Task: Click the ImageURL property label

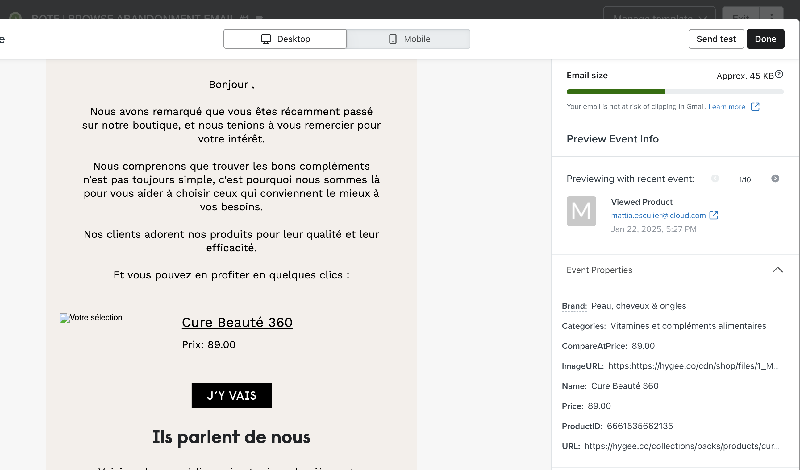Action: (x=583, y=366)
